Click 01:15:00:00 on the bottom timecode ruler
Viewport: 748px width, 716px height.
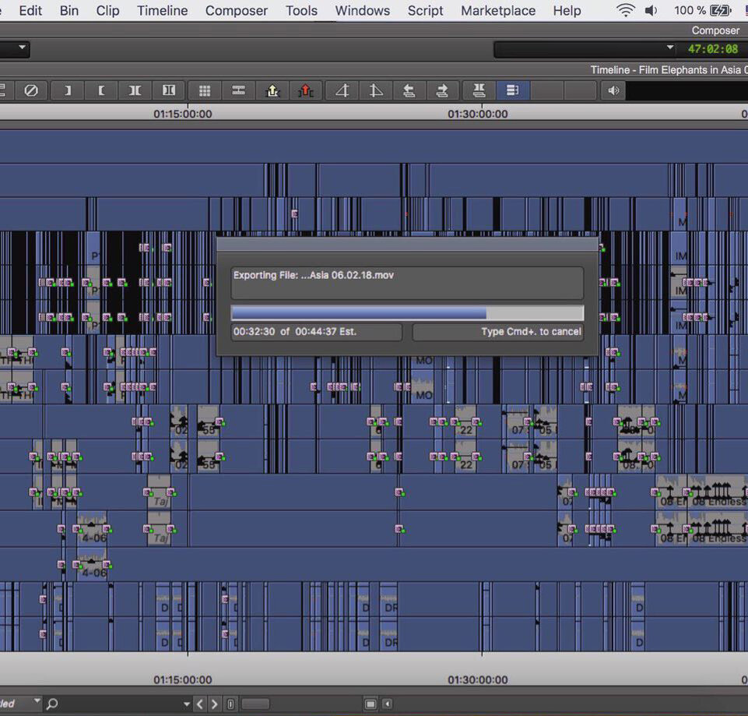click(183, 679)
